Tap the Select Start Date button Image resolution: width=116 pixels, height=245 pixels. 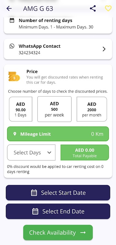(x=58, y=193)
